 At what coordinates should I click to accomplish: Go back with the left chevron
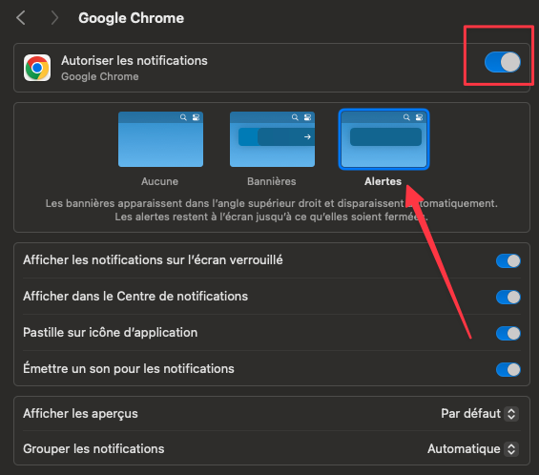pos(21,18)
